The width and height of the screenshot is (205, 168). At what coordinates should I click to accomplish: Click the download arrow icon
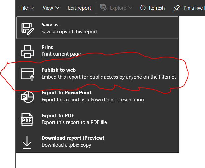[x=27, y=142]
